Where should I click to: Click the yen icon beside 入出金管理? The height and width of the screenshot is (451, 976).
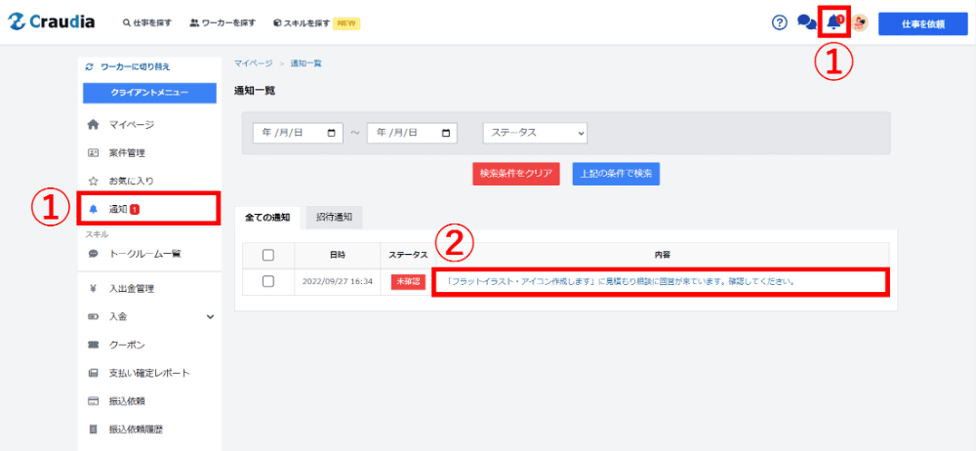click(94, 288)
